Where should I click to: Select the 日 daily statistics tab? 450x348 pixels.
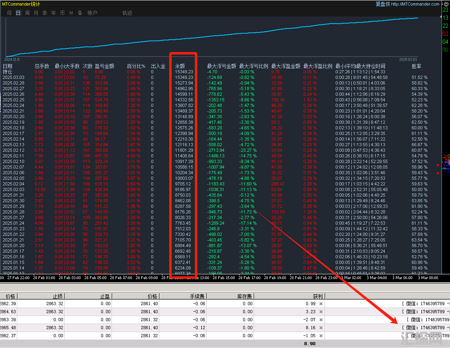pos(18,13)
